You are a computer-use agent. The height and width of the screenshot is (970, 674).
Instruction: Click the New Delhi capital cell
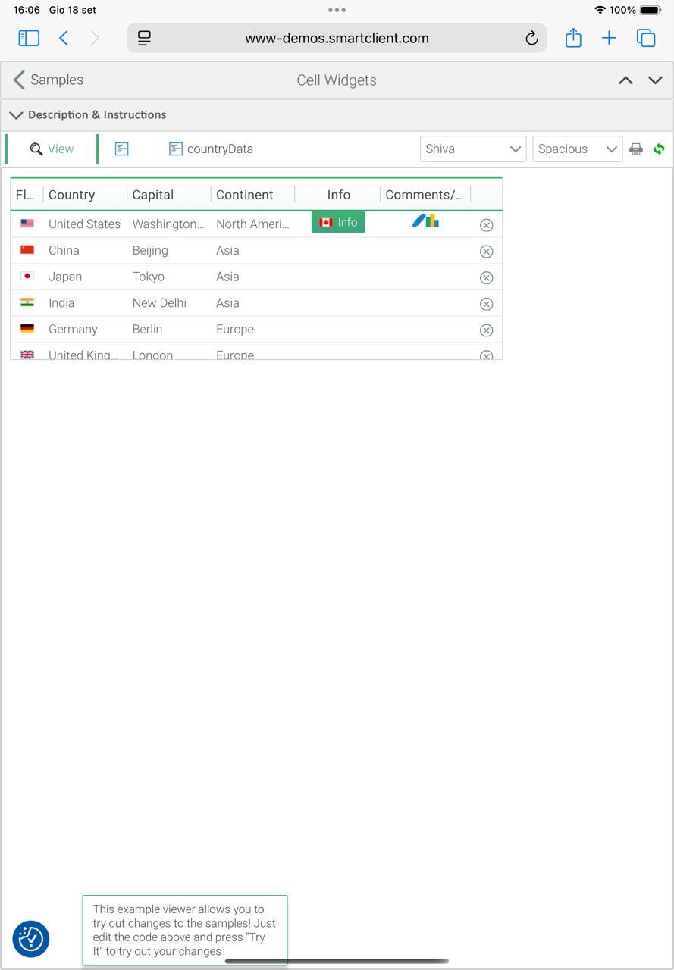pos(168,303)
